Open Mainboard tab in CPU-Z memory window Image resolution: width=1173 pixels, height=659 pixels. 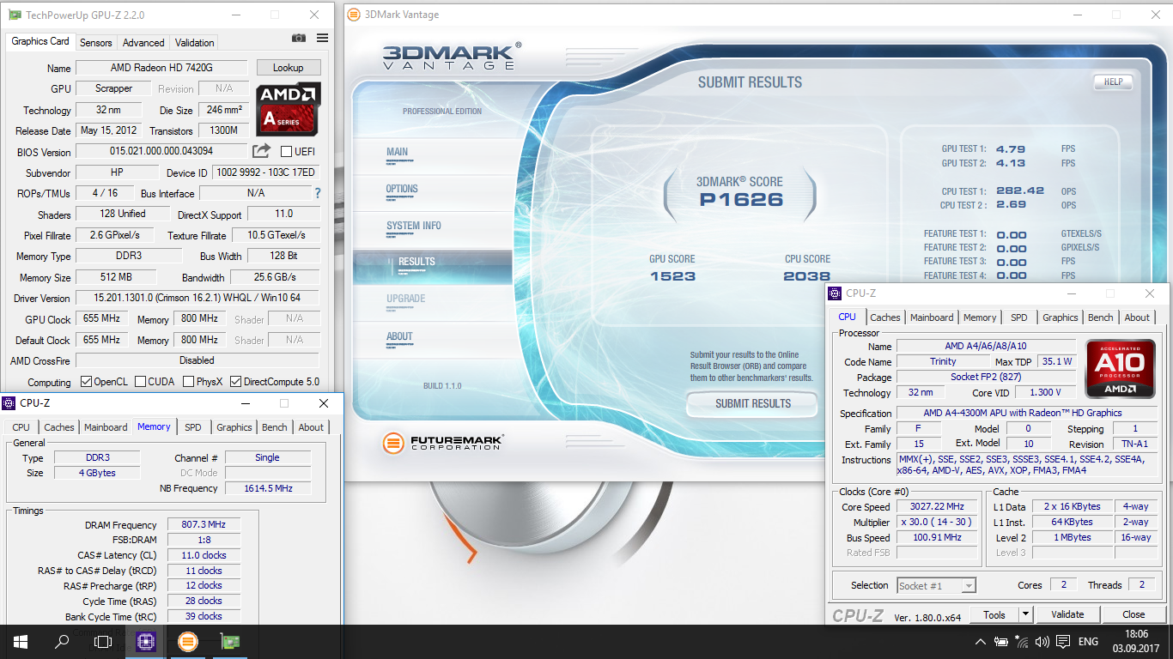point(106,427)
